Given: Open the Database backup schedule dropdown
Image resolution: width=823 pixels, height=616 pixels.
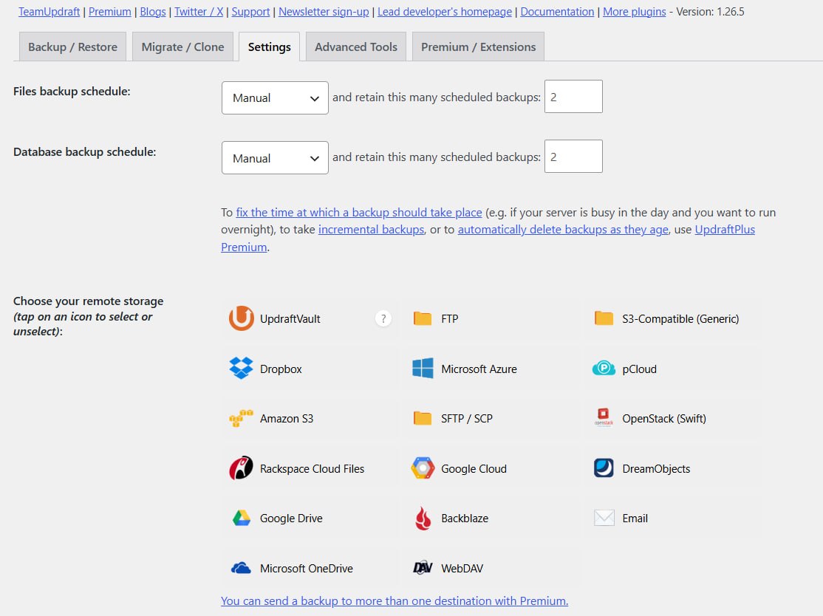Looking at the screenshot, I should coord(275,157).
